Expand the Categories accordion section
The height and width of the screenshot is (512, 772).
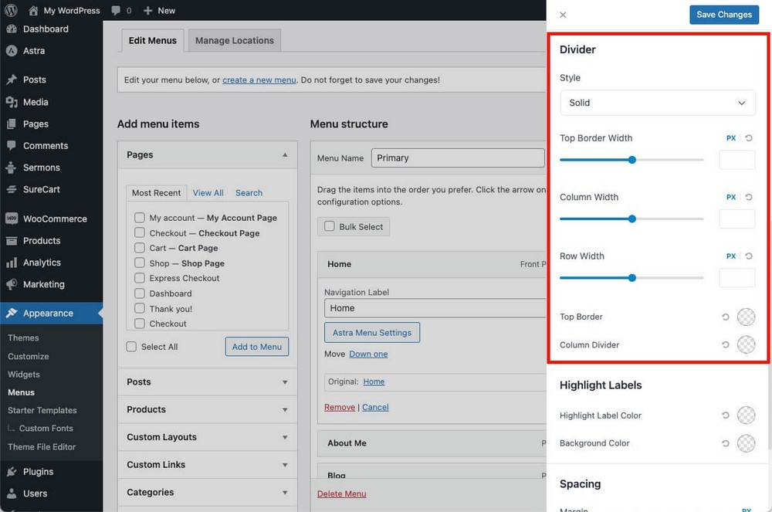coord(285,493)
